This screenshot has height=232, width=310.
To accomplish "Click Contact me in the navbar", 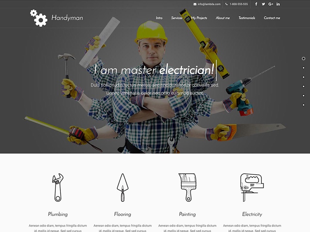I will point(272,18).
